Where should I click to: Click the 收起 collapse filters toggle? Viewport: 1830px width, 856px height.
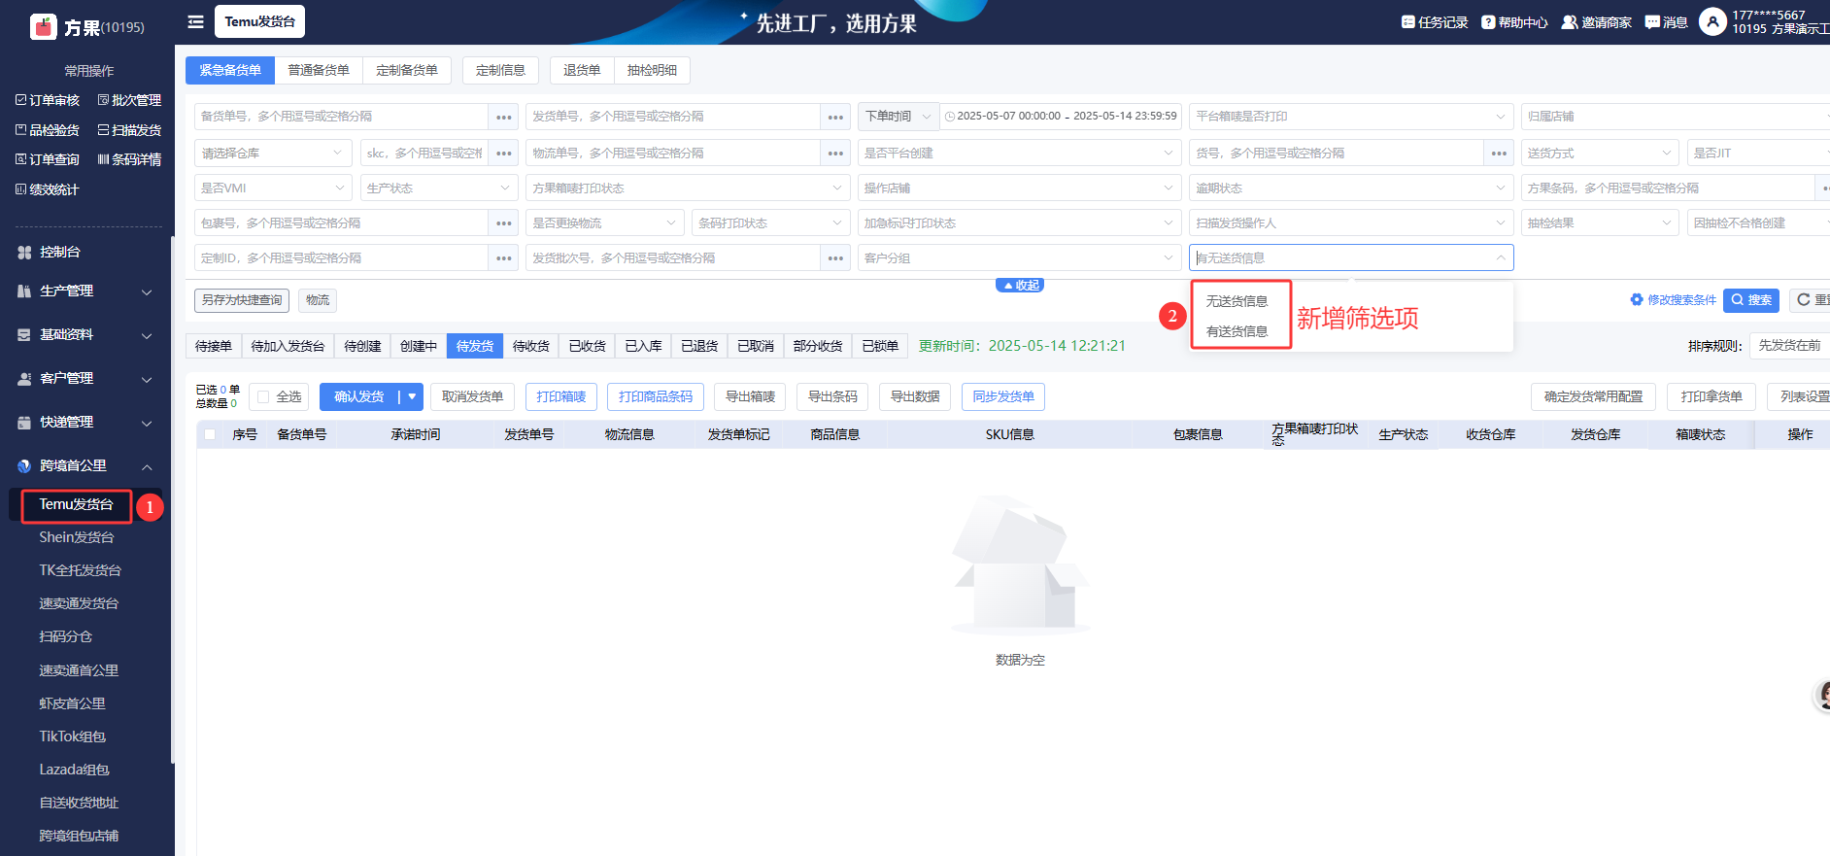1020,286
